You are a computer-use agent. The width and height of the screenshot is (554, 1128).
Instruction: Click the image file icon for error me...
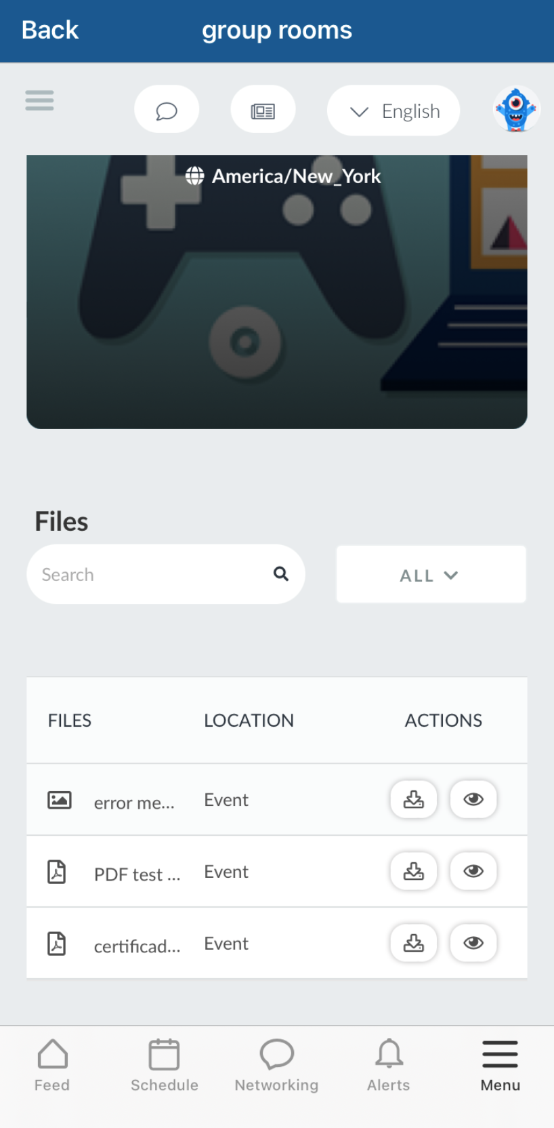60,800
